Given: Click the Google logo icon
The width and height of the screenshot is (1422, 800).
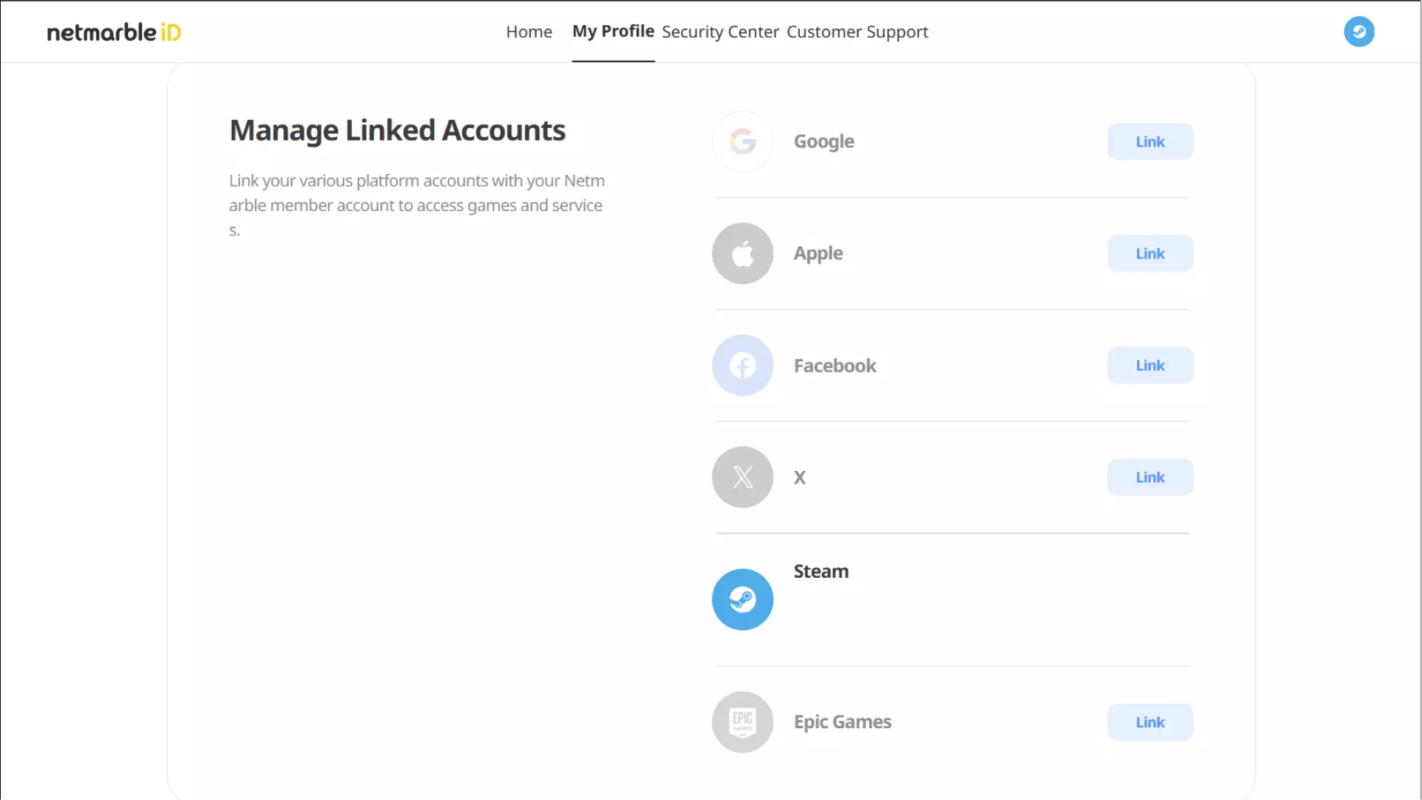Looking at the screenshot, I should click(742, 141).
